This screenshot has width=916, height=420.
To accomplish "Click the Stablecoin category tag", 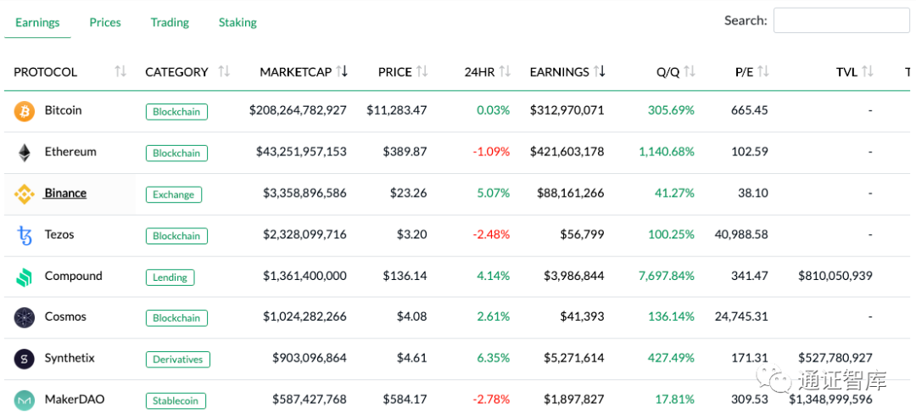I will [x=176, y=400].
